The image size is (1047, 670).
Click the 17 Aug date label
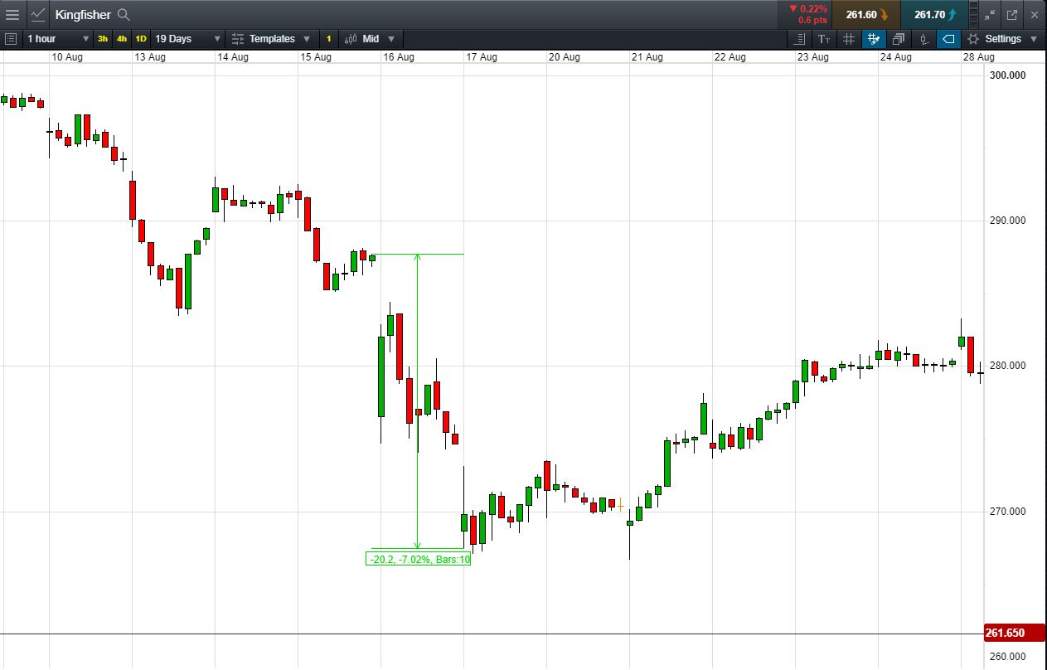pyautogui.click(x=482, y=57)
